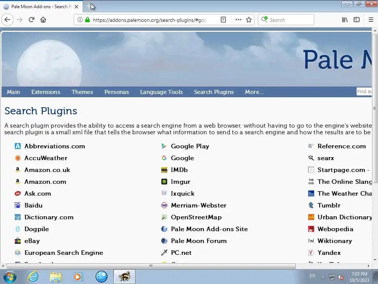
Task: Open Windows Explorer folder on taskbar
Action: pos(56,277)
